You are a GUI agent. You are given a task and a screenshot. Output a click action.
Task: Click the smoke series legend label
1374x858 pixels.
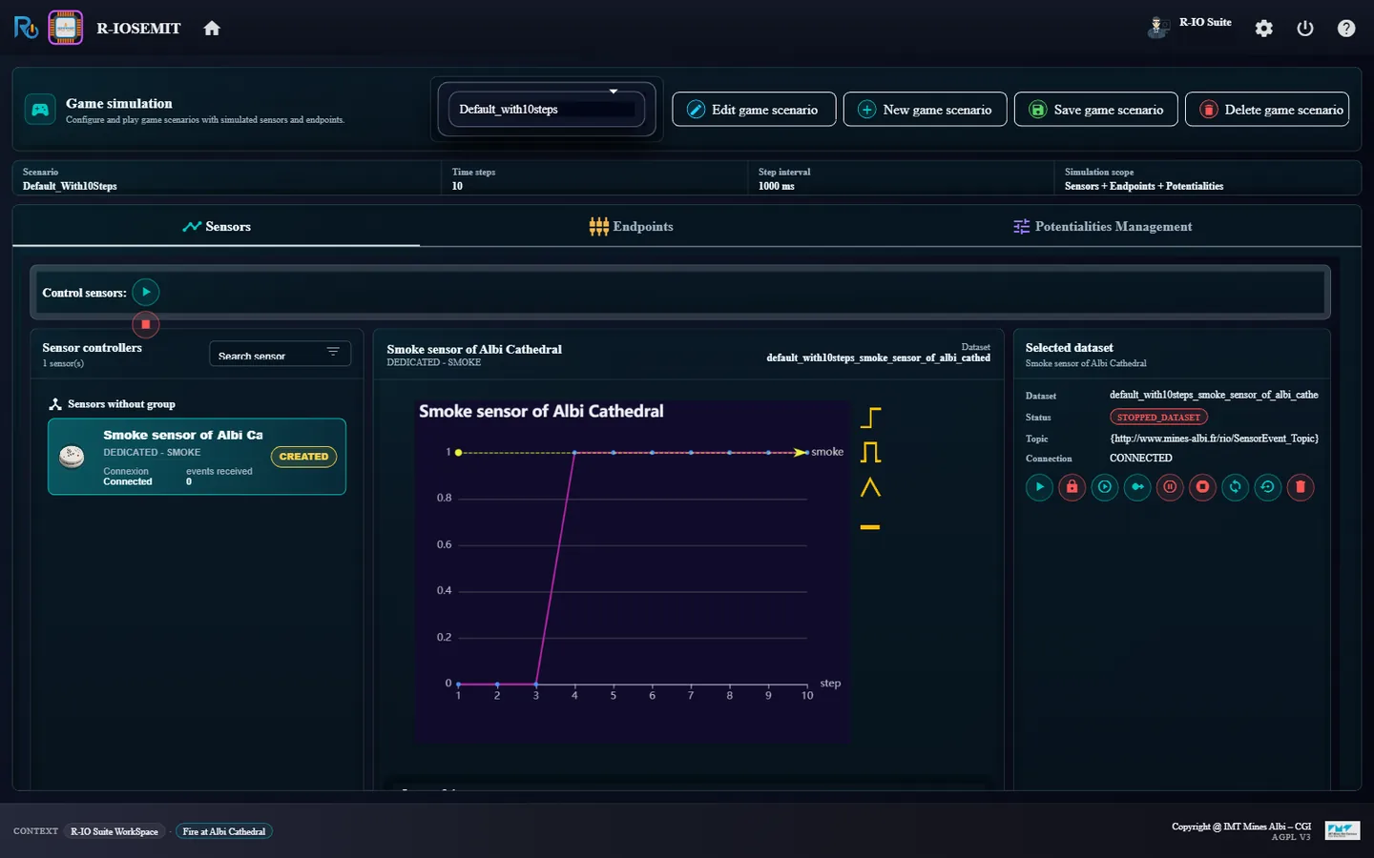point(827,452)
